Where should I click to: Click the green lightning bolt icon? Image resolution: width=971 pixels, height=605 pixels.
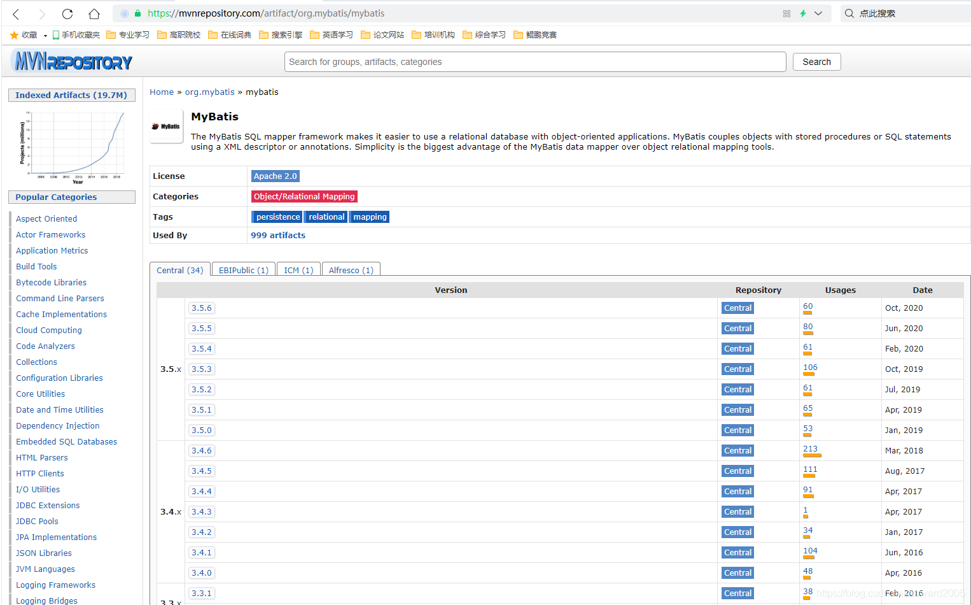tap(803, 13)
